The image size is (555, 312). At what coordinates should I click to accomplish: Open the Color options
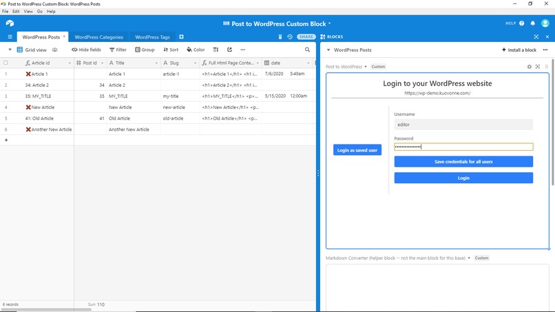pyautogui.click(x=196, y=50)
